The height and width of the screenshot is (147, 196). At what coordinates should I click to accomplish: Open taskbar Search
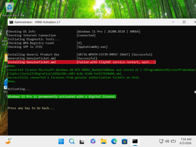(72, 142)
